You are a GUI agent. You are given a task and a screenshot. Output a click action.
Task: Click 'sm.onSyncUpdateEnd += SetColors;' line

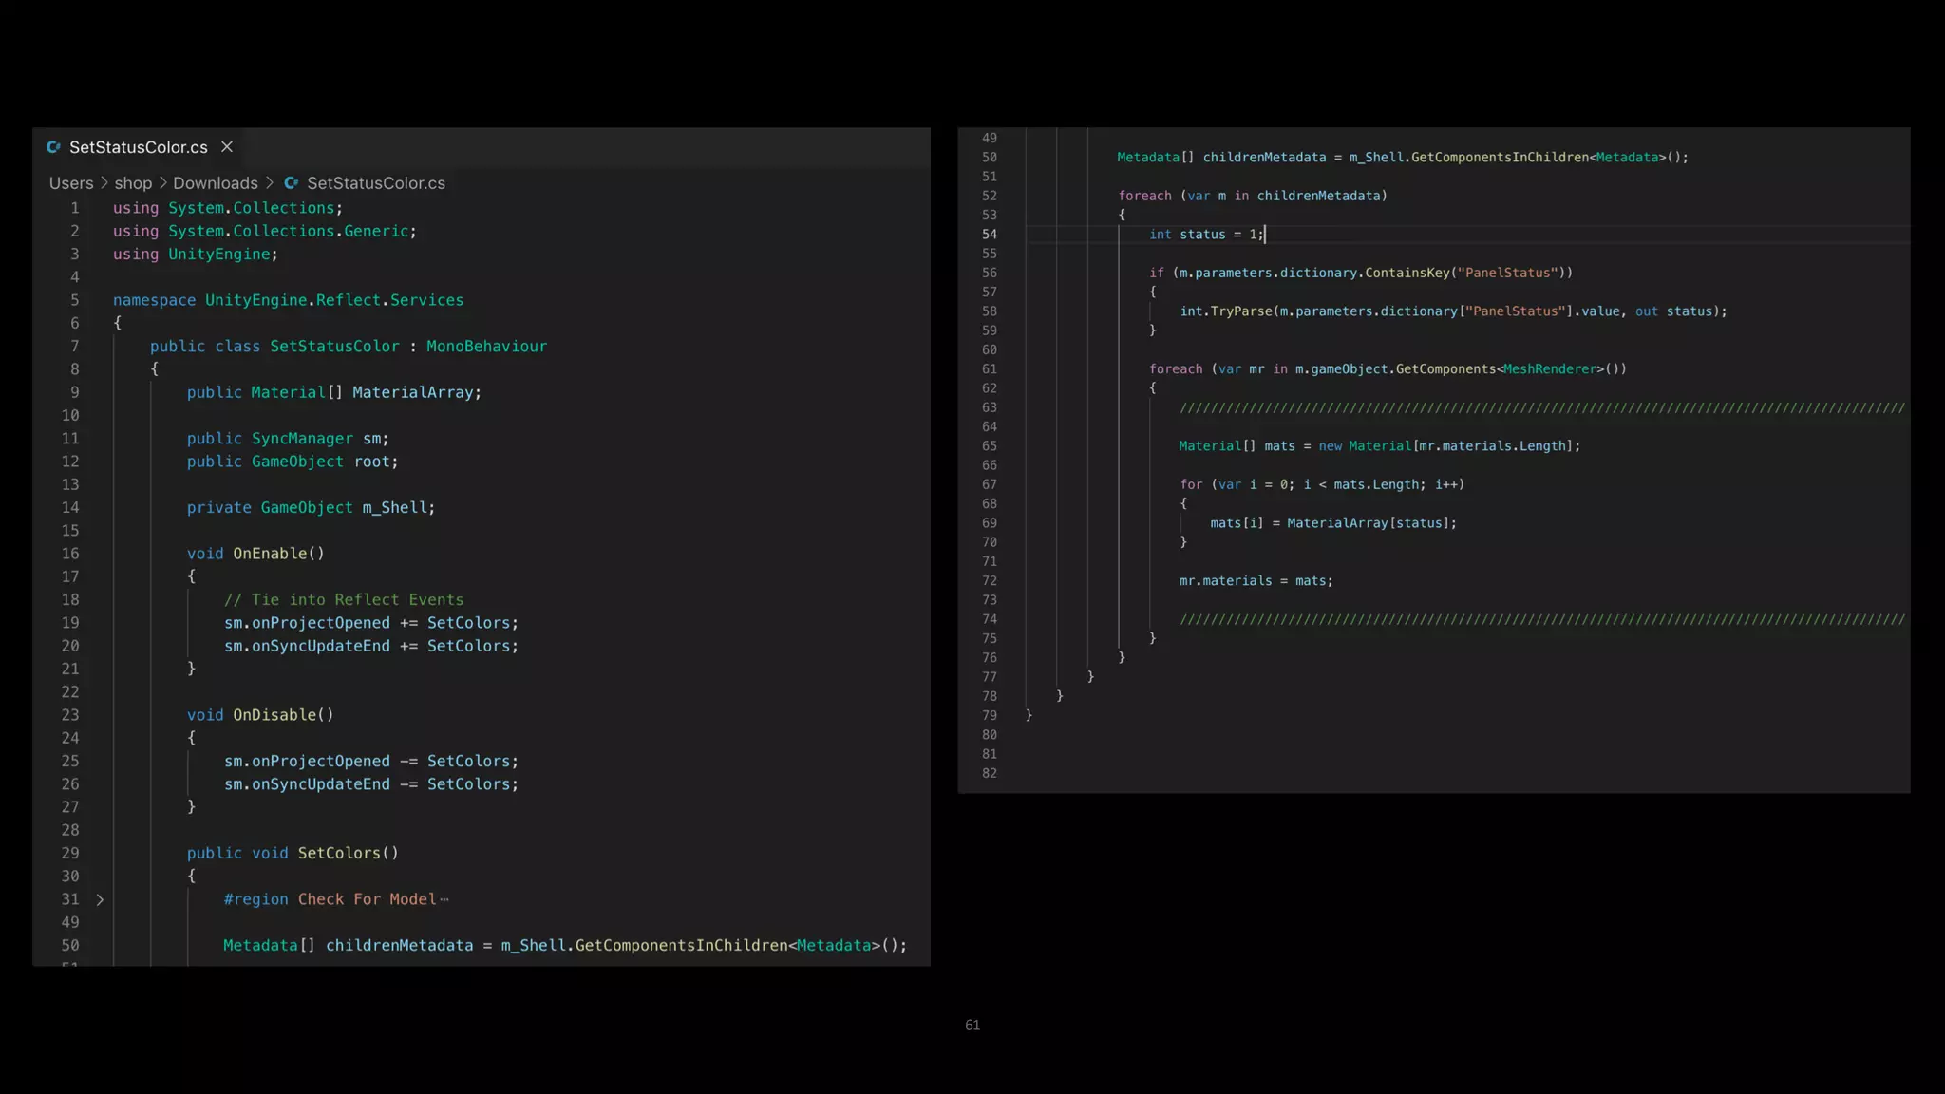[x=371, y=646]
